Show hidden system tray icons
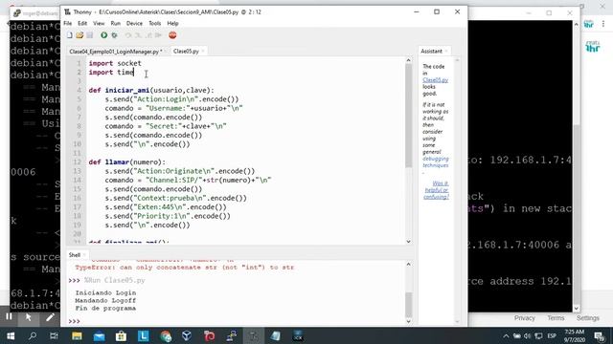 pos(506,335)
